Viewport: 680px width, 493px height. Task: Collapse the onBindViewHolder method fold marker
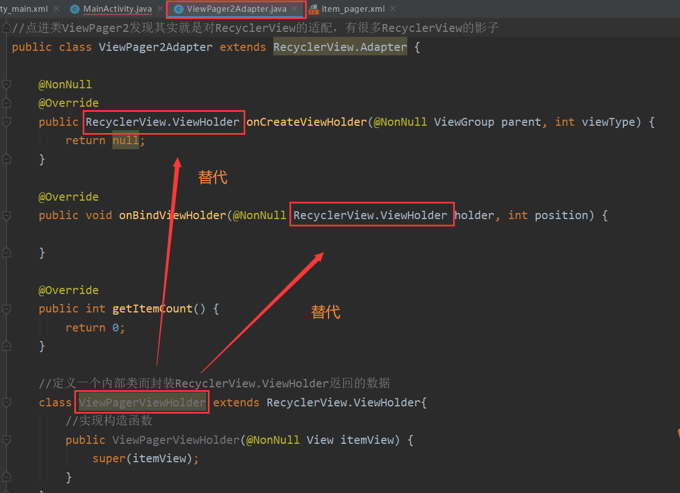(x=7, y=215)
